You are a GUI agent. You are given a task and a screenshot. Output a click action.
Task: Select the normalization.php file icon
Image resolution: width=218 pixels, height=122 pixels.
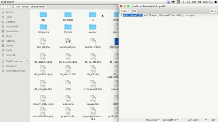43,111
